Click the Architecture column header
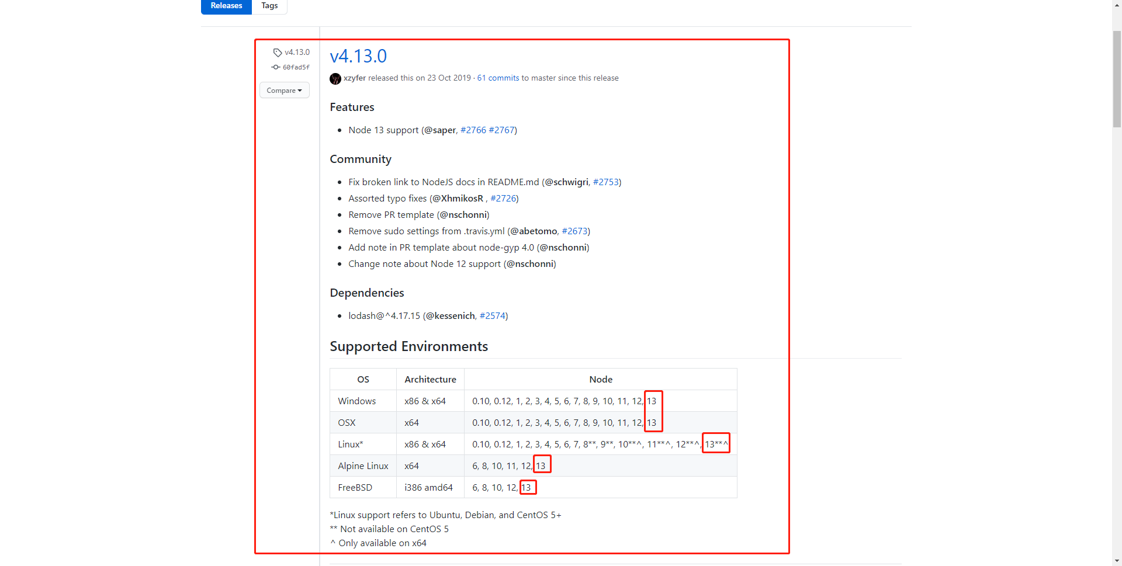 [x=430, y=380]
